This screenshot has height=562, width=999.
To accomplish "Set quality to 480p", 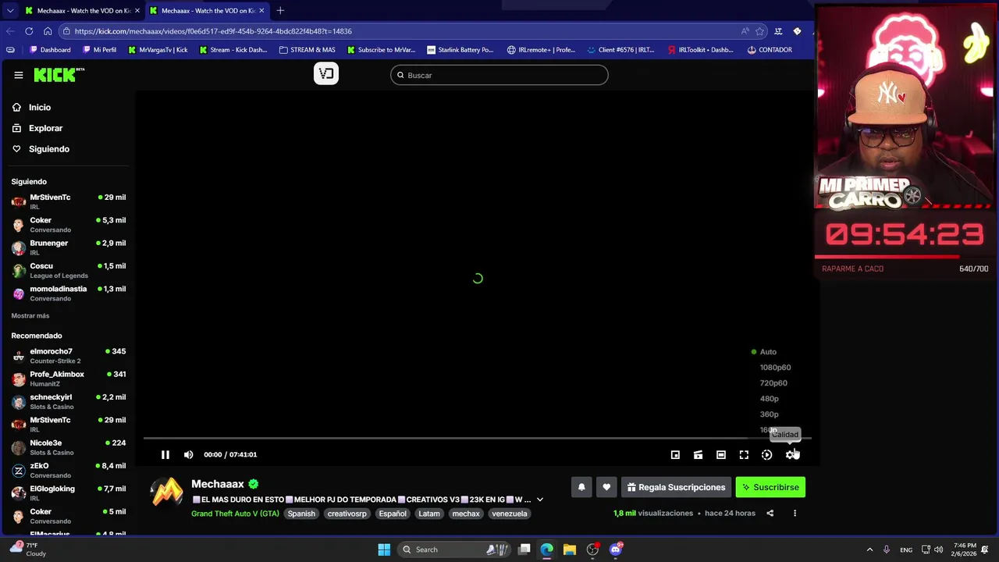I will 769,399.
